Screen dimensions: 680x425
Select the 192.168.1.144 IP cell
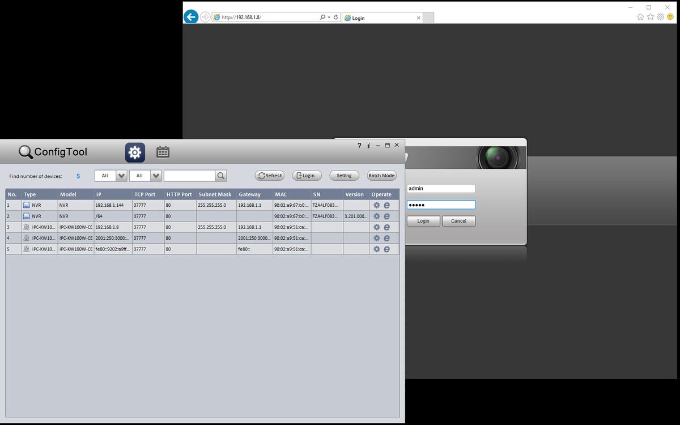(x=113, y=205)
